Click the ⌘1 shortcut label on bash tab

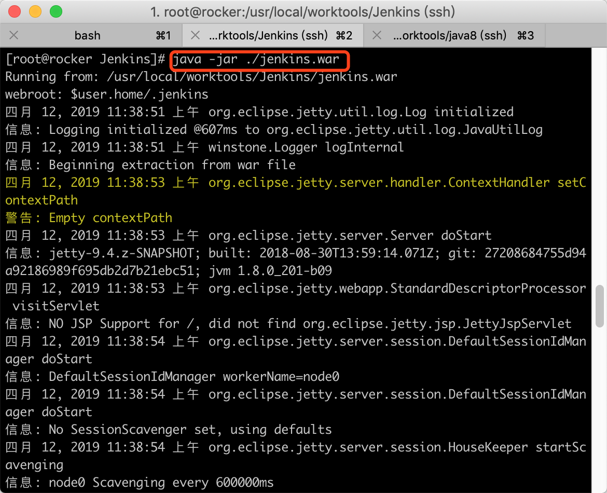163,36
